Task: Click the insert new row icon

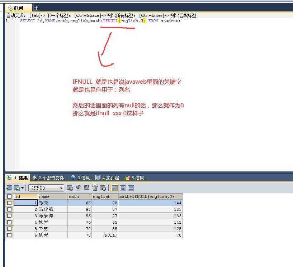Action: pos(70,188)
